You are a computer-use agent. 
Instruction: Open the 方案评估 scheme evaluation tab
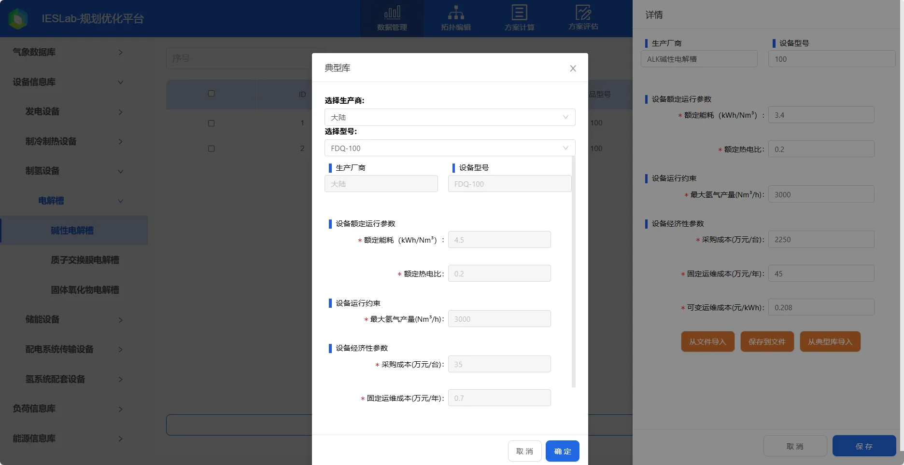point(583,18)
